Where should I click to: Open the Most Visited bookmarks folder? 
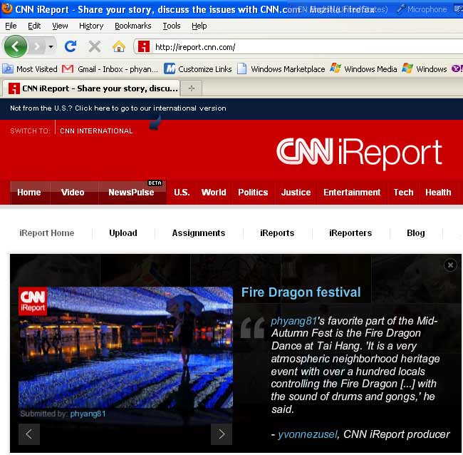tap(30, 69)
